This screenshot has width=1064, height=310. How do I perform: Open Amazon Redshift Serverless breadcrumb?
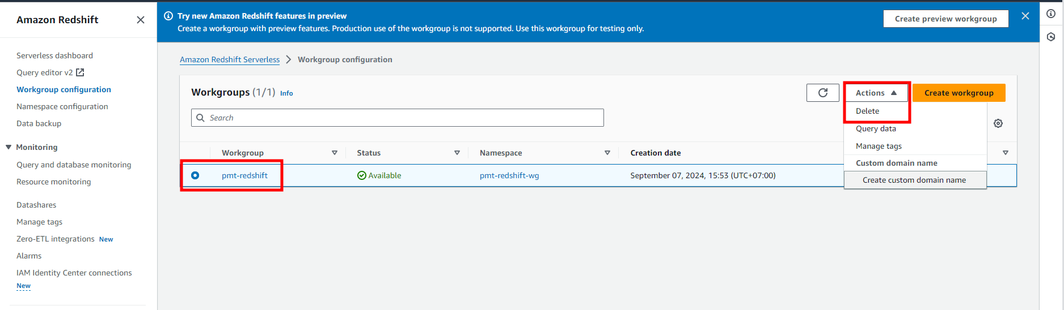(230, 59)
